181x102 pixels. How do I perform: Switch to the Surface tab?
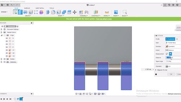coord(27,8)
